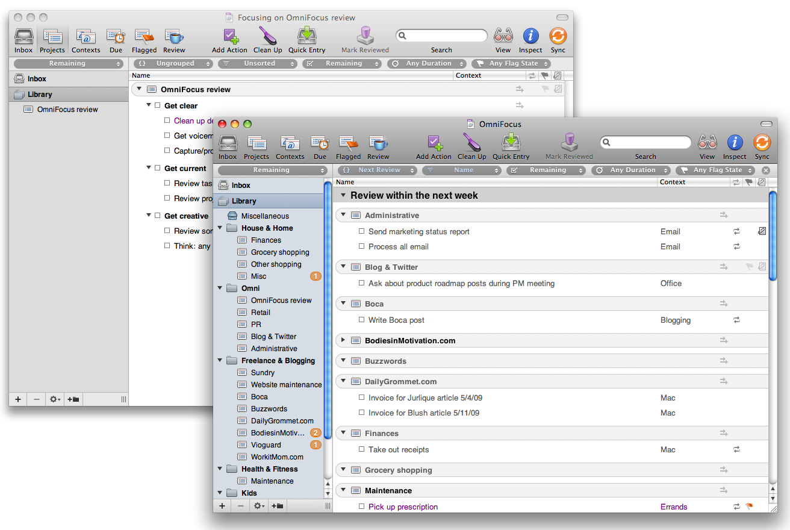
Task: Open Review perspective in front window toolbar
Action: click(378, 146)
